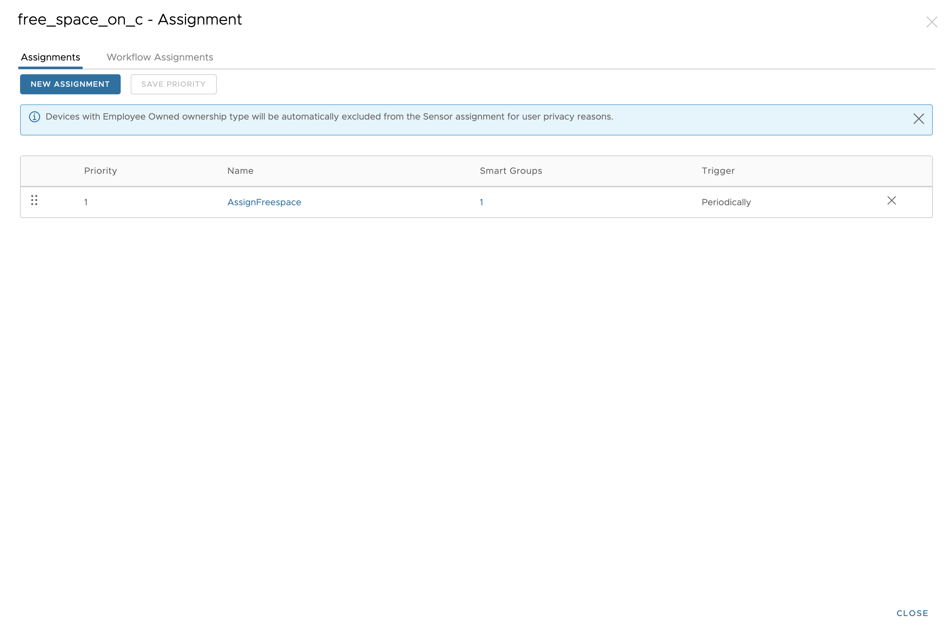Create a new sensor assignment

(x=70, y=84)
